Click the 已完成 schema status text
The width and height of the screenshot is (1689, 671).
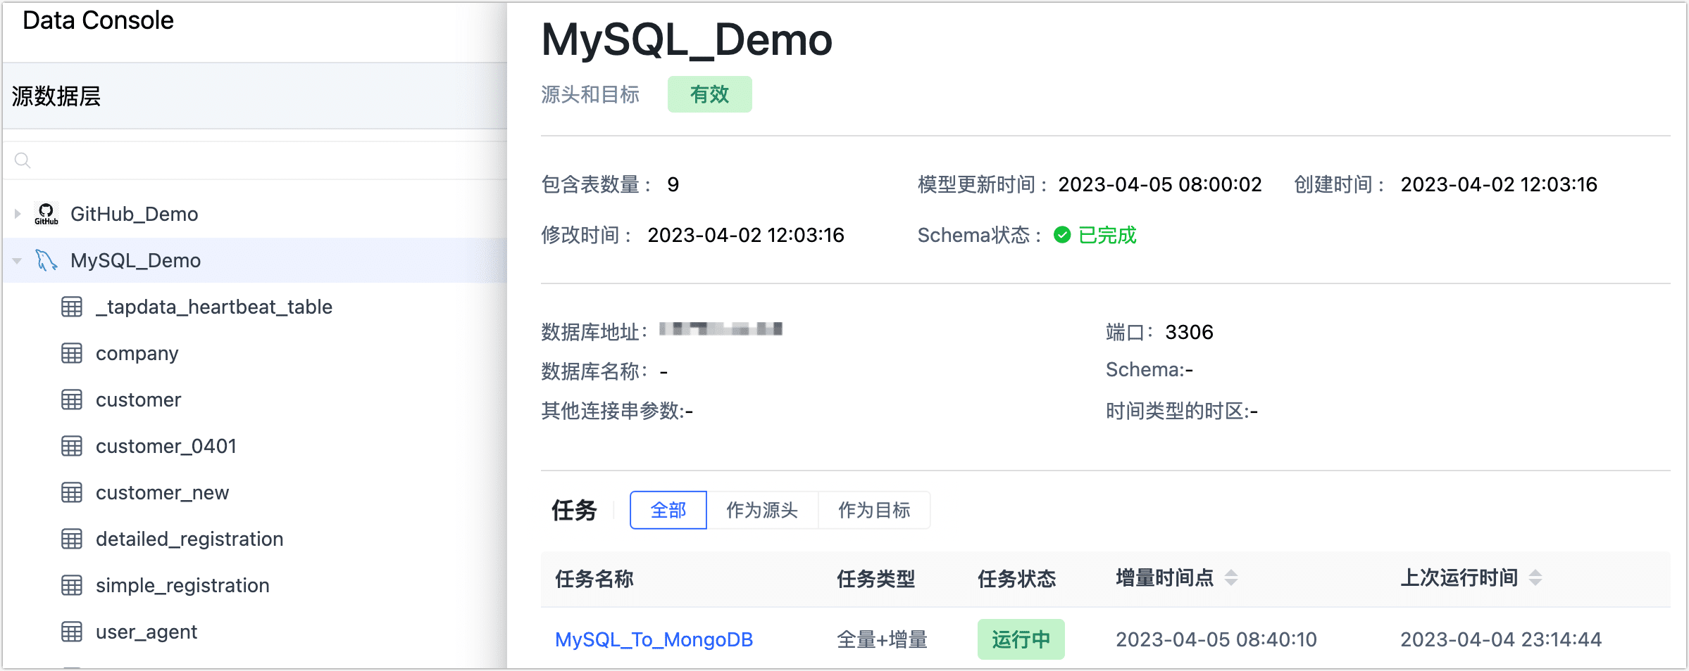click(x=1107, y=235)
